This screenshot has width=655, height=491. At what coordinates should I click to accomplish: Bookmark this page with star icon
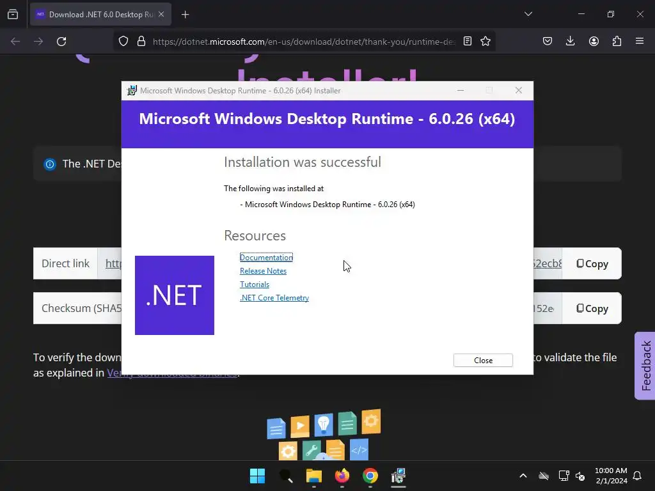pyautogui.click(x=485, y=42)
